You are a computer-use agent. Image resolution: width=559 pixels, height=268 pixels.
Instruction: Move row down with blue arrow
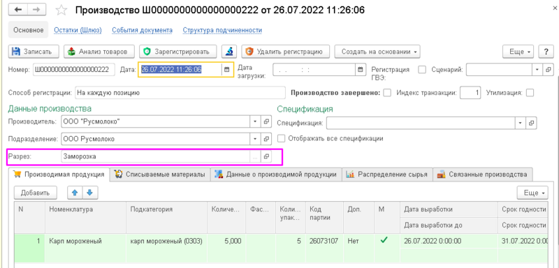coord(90,193)
